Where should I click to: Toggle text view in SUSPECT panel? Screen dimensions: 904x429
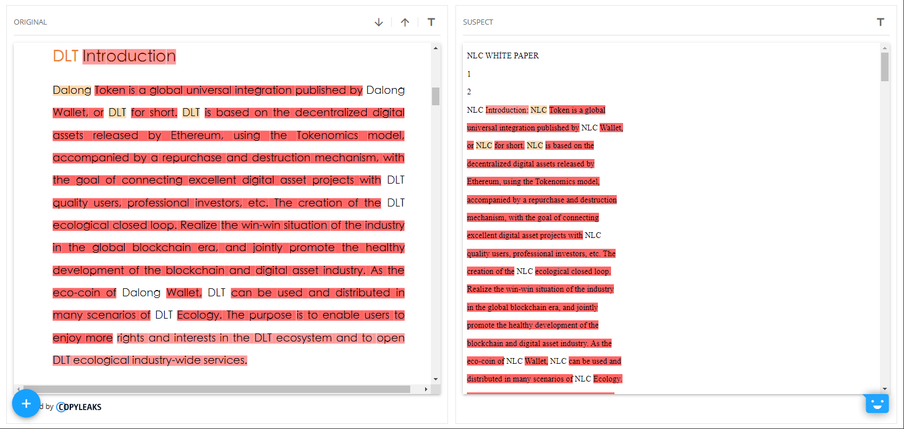tap(881, 22)
